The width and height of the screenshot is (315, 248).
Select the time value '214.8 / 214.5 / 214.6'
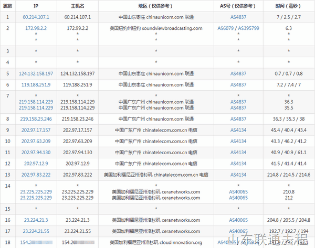click(289, 175)
